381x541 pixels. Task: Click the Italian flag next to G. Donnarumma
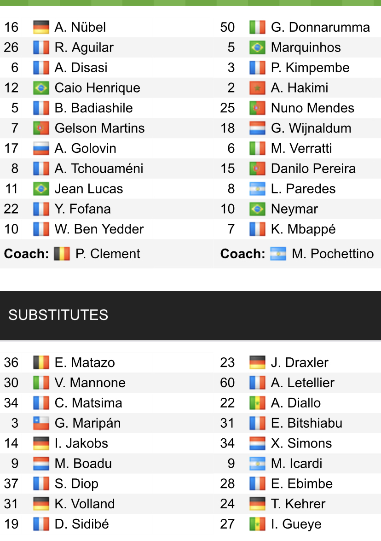tap(257, 27)
